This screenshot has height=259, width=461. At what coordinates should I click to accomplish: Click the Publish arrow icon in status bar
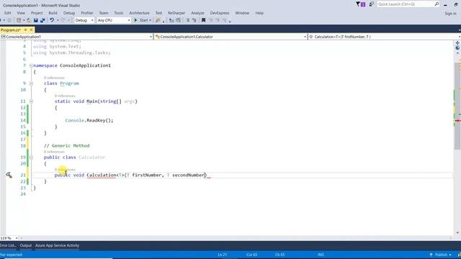(431, 255)
